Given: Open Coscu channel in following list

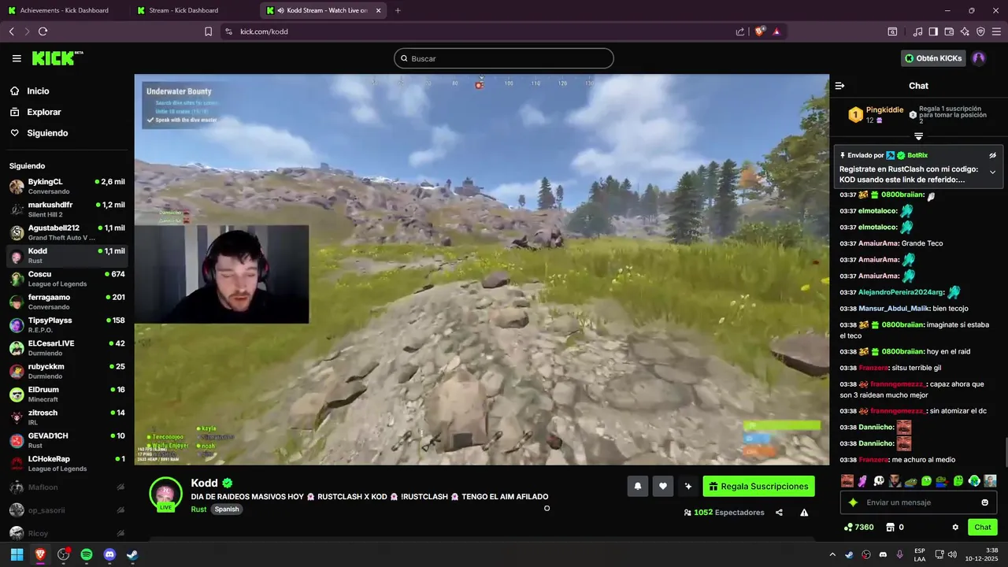Looking at the screenshot, I should click(67, 278).
